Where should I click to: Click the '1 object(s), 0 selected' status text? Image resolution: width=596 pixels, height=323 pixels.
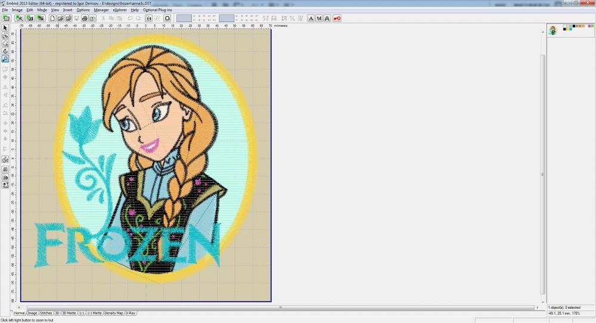[x=564, y=308]
